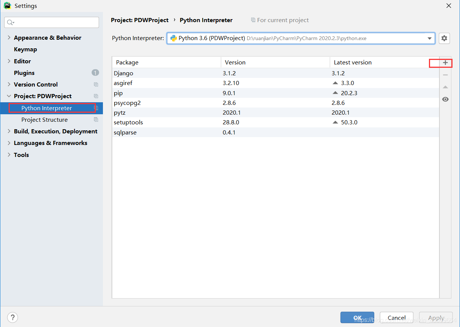This screenshot has height=327, width=460.
Task: Click the upgrade arrow next to asgiref 3.3.0
Action: tap(335, 83)
